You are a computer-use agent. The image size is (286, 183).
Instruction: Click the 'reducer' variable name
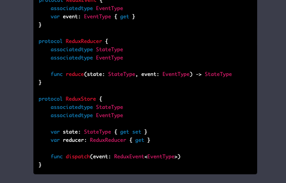(x=73, y=140)
